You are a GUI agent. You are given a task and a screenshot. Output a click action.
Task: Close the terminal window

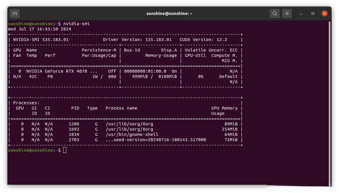click(x=324, y=13)
